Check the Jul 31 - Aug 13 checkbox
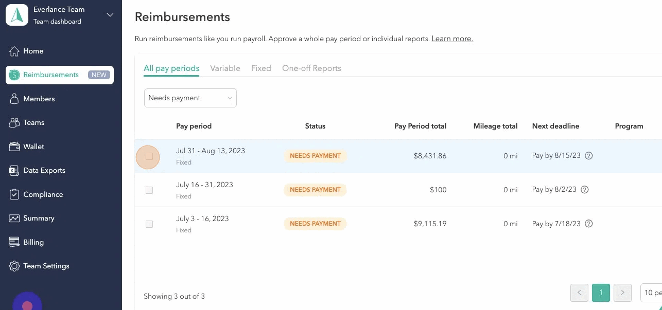This screenshot has width=662, height=310. coord(149,156)
